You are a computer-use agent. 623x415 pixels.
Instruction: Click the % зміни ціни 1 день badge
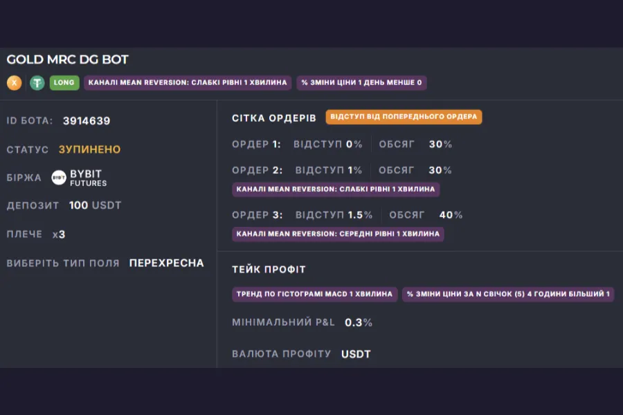click(x=361, y=82)
